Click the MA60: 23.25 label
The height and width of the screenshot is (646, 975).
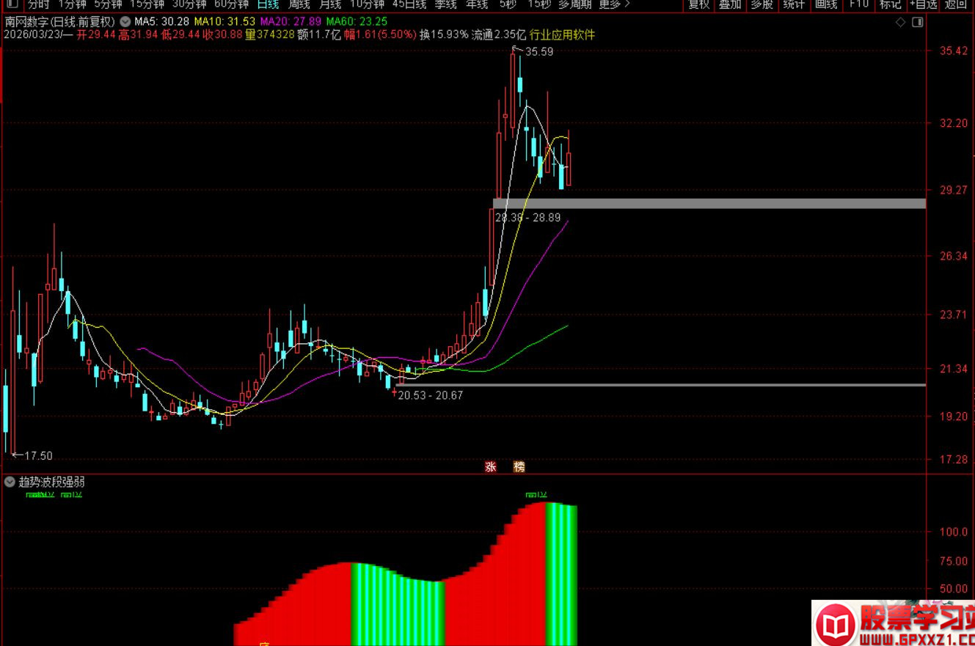[357, 22]
